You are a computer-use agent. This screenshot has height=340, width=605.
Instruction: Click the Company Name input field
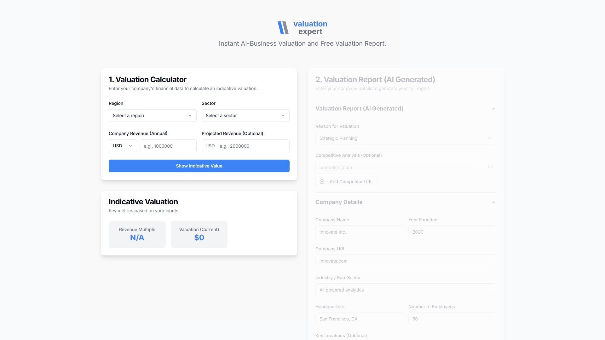[359, 232]
